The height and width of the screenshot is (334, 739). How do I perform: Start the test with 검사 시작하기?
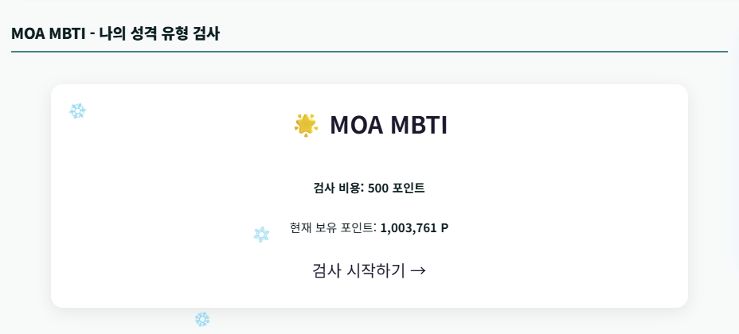[369, 270]
